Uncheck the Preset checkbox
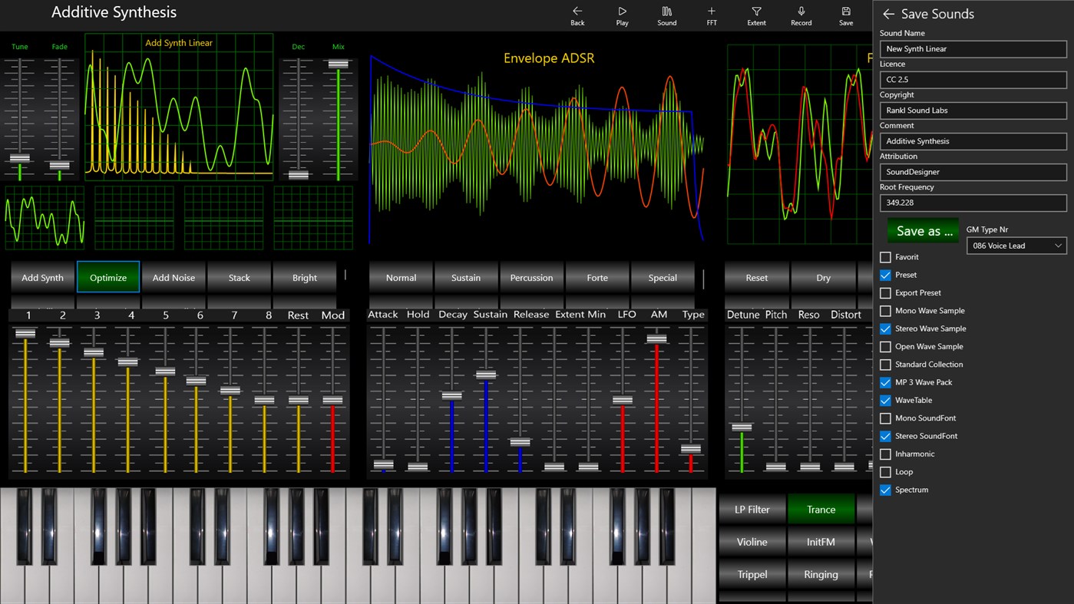The height and width of the screenshot is (604, 1074). point(884,275)
